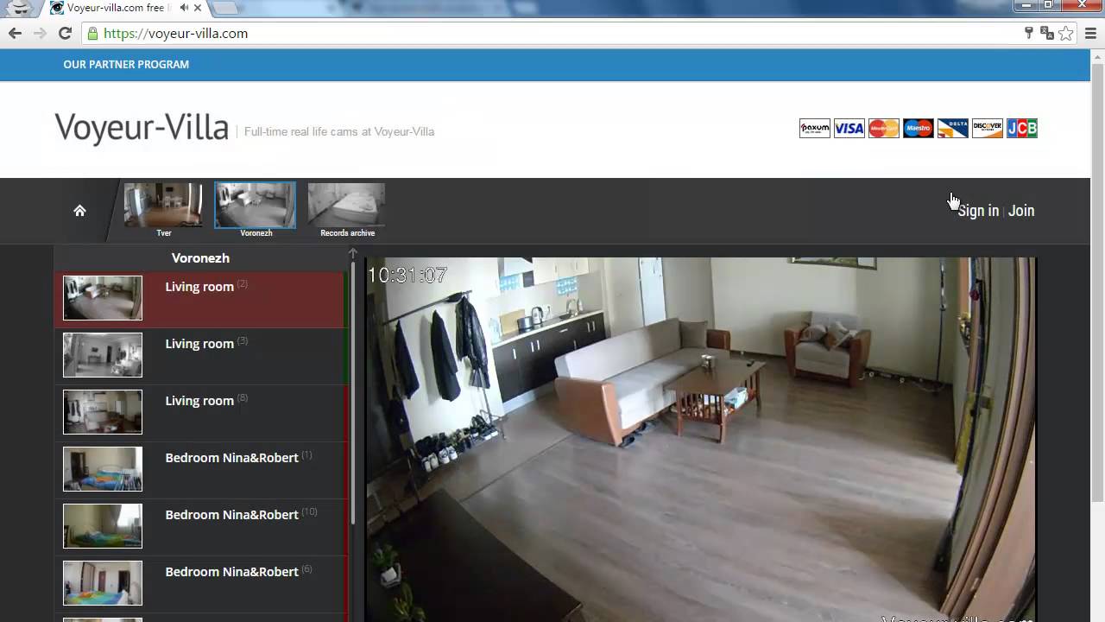Click the browser forward arrow

pos(40,33)
